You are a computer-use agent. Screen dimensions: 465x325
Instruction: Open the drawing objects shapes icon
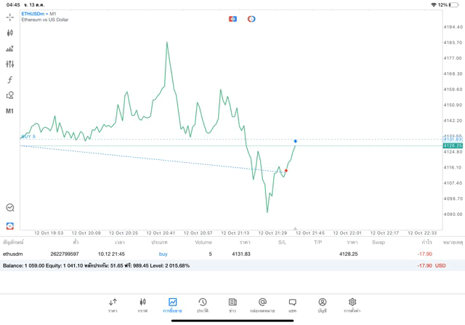tap(10, 95)
